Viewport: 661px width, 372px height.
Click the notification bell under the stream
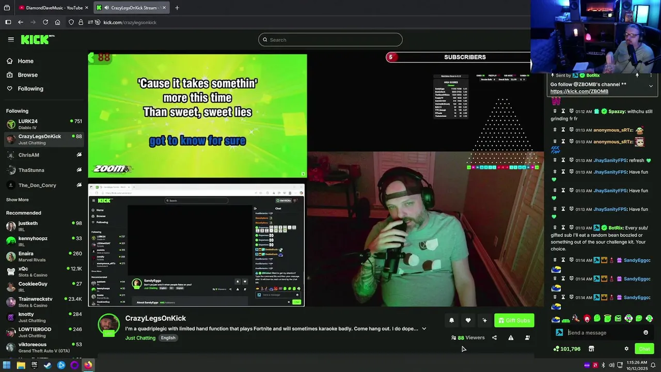451,320
